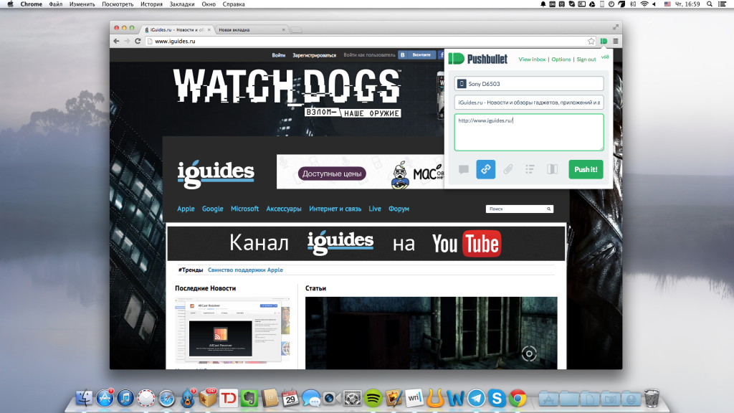734x413 pixels.
Task: Open Pushbullet Options link
Action: [561, 60]
